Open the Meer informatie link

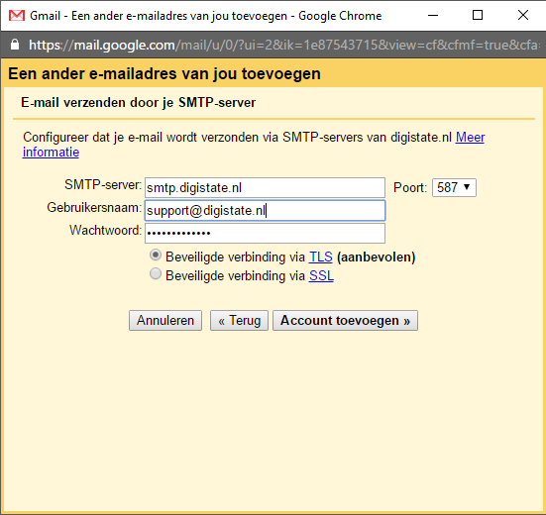[470, 137]
